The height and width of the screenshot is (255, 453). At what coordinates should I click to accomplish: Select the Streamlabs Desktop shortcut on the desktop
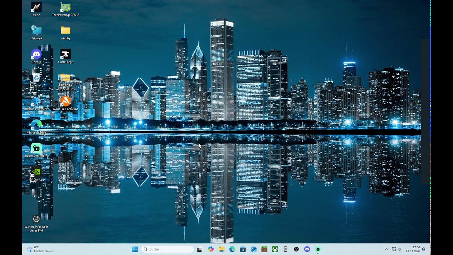coord(36,151)
